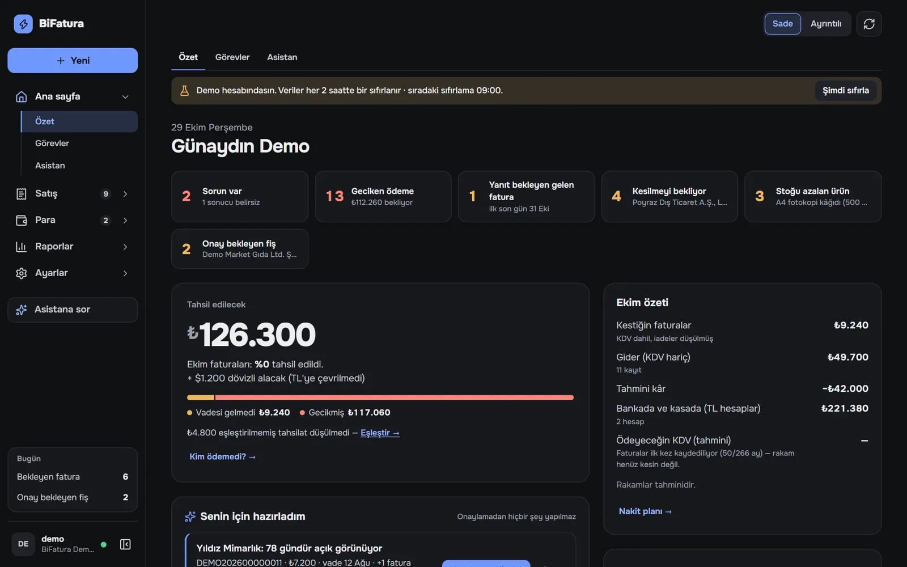Viewport: 907px width, 567px height.
Task: Click Şimdi sıfırla button
Action: [845, 91]
